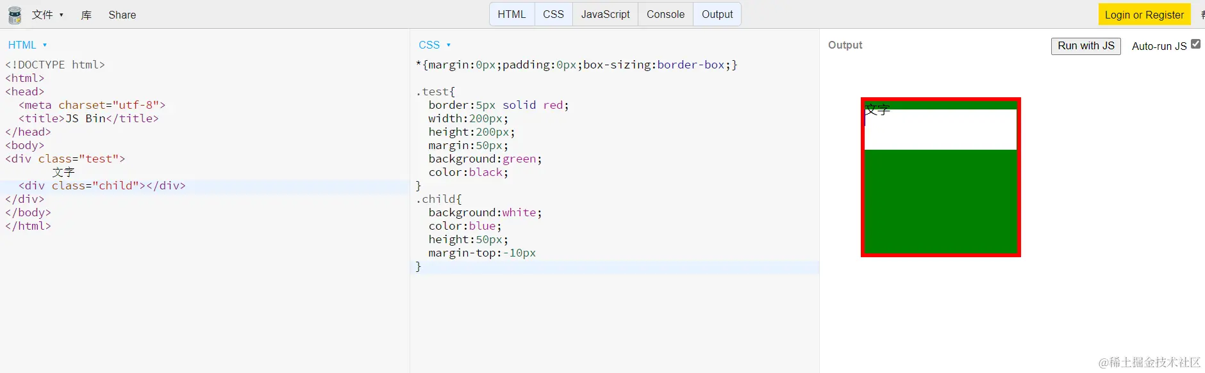This screenshot has width=1205, height=373.
Task: Open the 文件 dropdown menu
Action: [48, 15]
